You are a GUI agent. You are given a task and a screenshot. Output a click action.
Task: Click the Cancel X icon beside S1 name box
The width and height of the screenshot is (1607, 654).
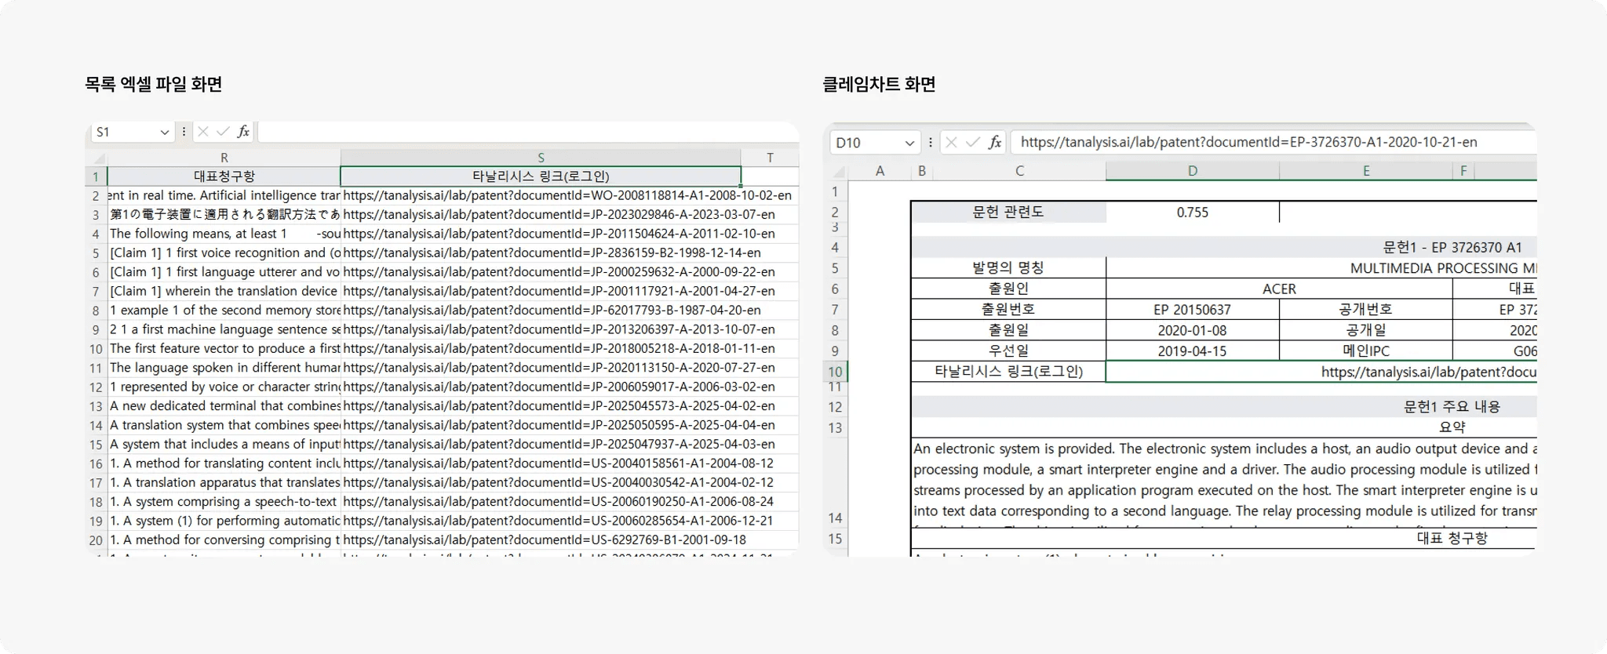point(203,132)
